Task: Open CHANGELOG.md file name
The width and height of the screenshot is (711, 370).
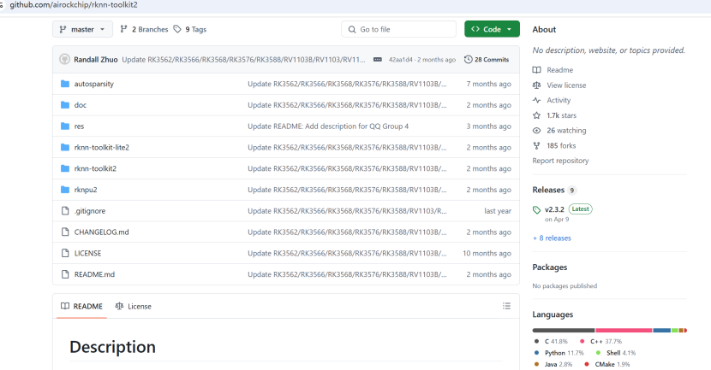Action: click(x=102, y=232)
